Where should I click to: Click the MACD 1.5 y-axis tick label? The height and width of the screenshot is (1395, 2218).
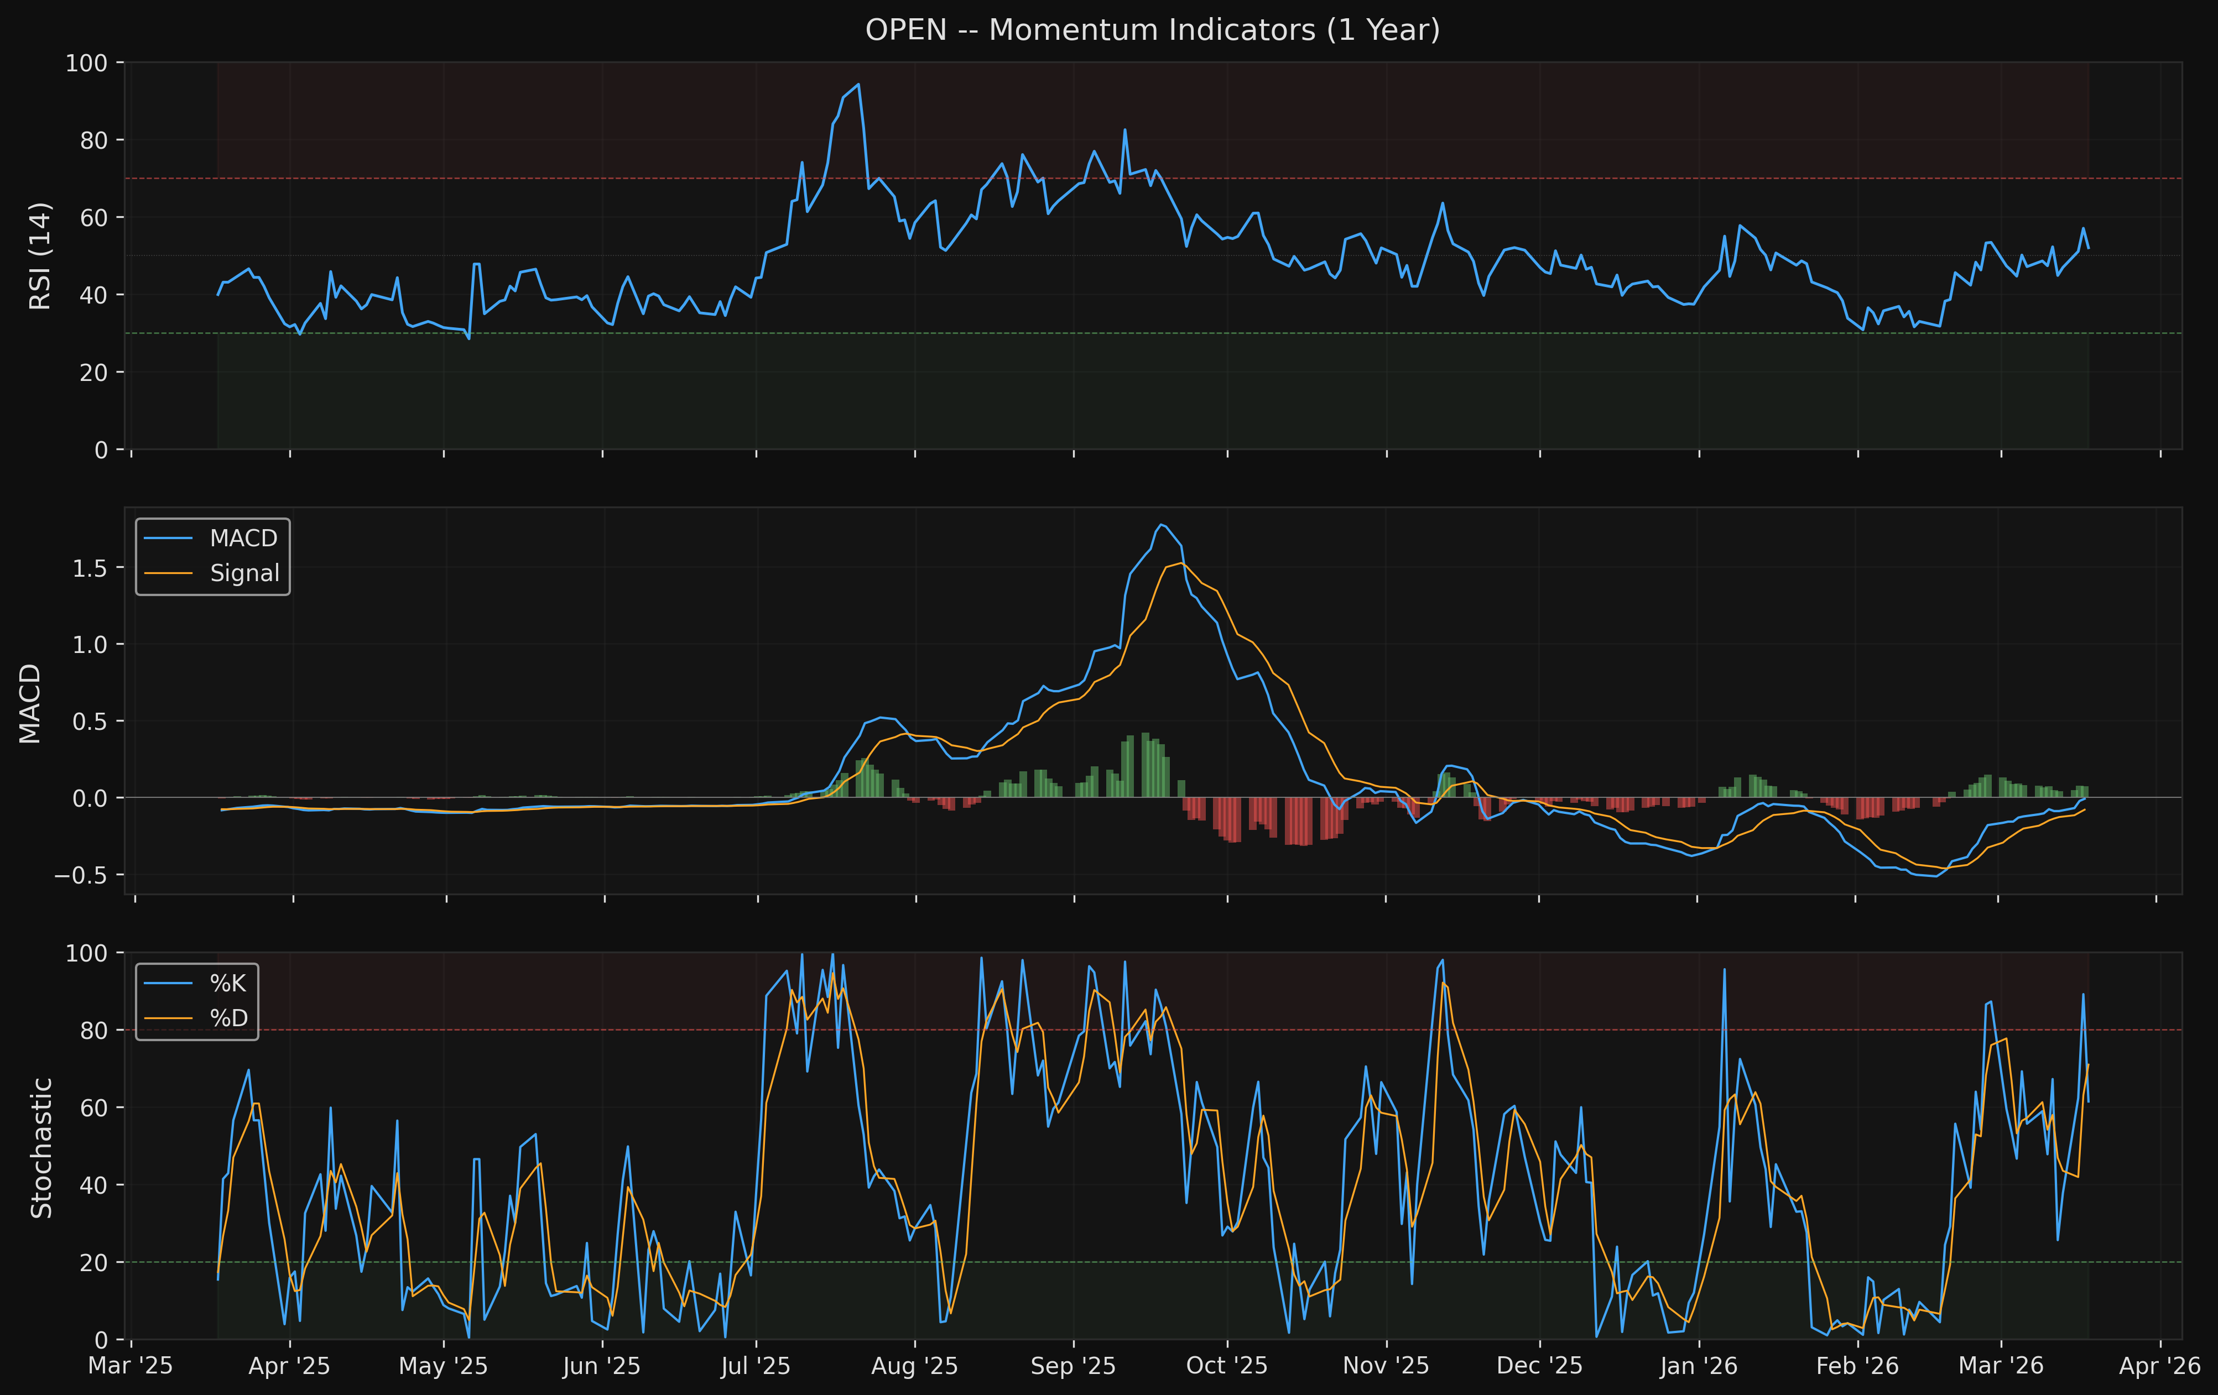(x=90, y=569)
